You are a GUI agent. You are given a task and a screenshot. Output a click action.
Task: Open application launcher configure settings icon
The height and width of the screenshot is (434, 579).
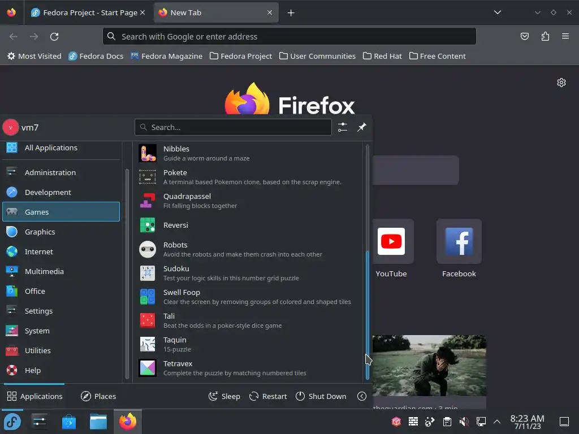click(343, 127)
